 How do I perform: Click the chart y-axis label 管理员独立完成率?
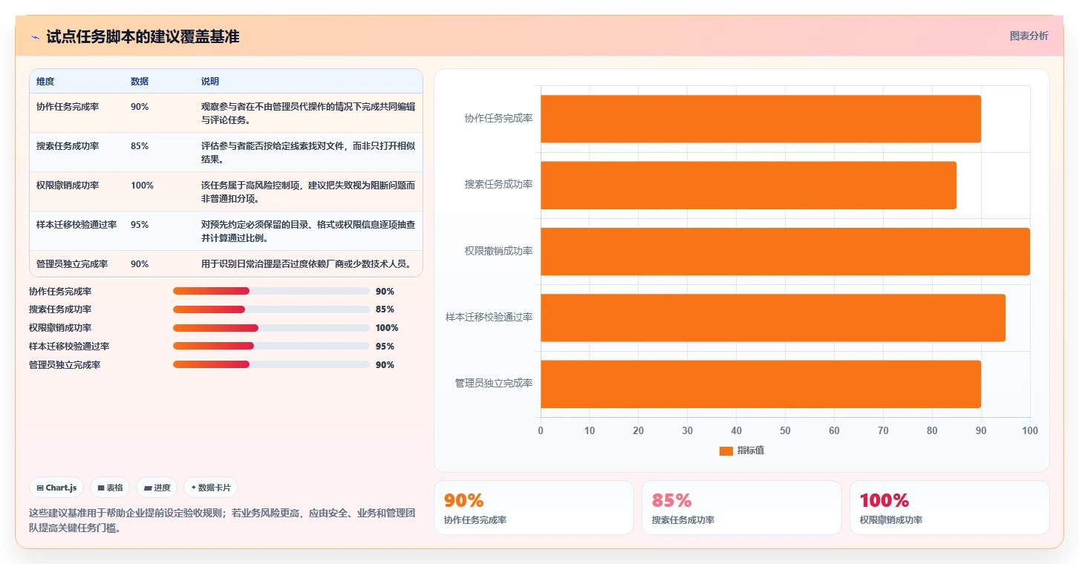[x=494, y=384]
